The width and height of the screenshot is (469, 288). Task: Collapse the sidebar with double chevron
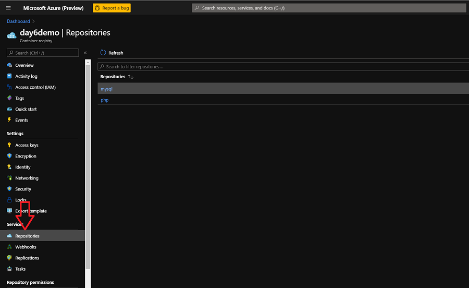85,53
